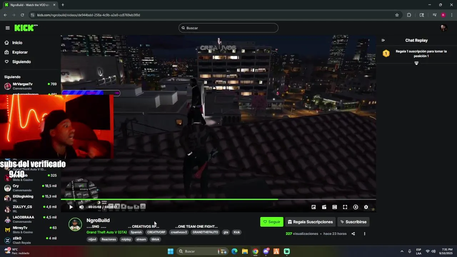Open NgroBuild channel avatar
Screen dimensions: 457x257
click(75, 224)
